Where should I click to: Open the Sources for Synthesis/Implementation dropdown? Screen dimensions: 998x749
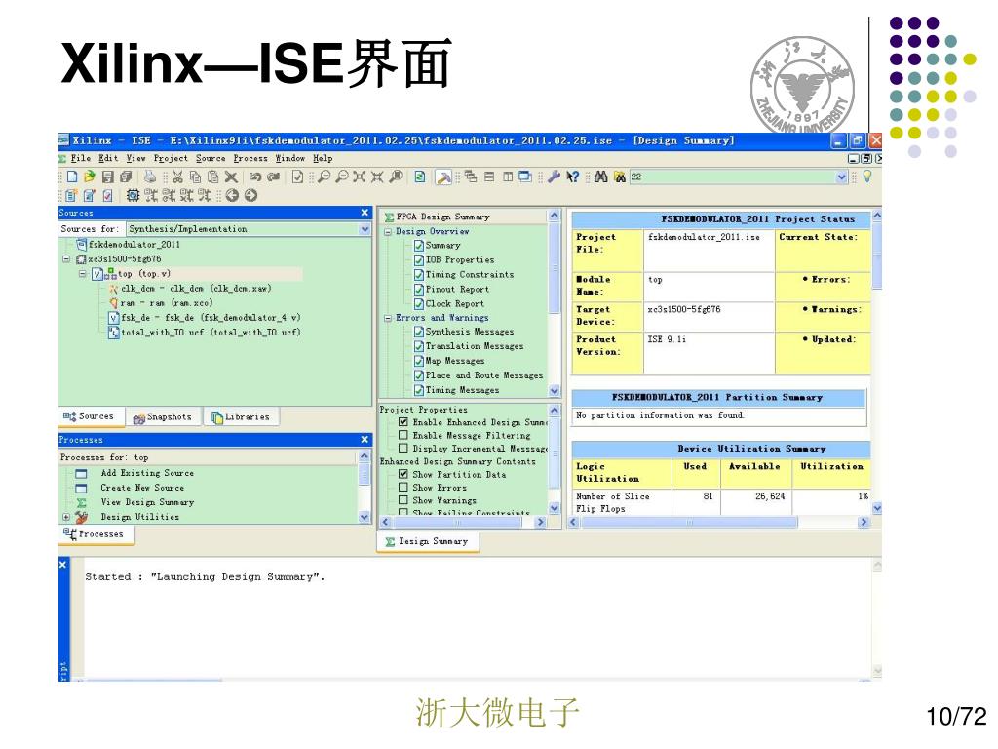point(365,229)
